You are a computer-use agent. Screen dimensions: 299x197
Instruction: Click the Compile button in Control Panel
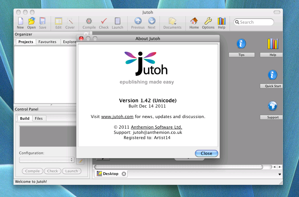(x=33, y=171)
